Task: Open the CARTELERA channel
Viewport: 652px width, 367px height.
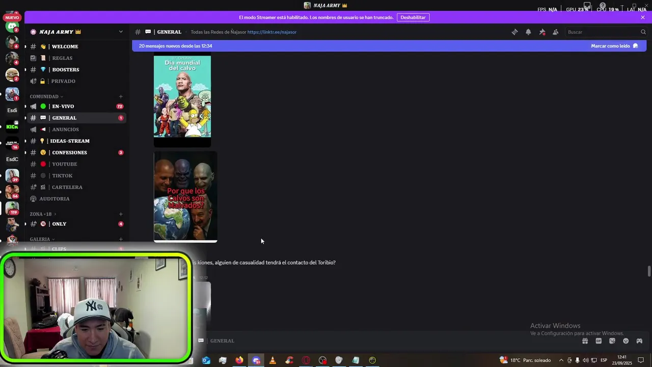Action: pos(76,187)
